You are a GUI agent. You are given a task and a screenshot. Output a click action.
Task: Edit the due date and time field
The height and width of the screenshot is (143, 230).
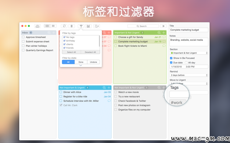pyautogui.click(x=189, y=67)
